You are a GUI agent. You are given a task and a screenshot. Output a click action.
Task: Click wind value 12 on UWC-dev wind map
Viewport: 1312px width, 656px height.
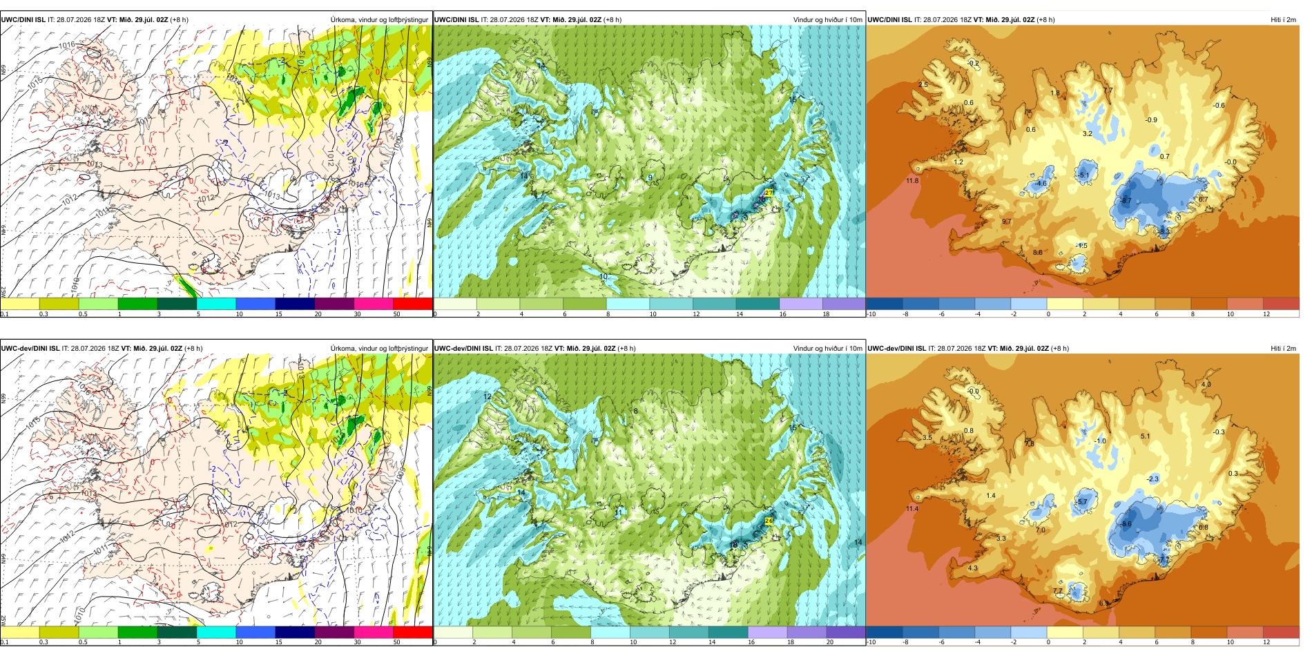488,397
